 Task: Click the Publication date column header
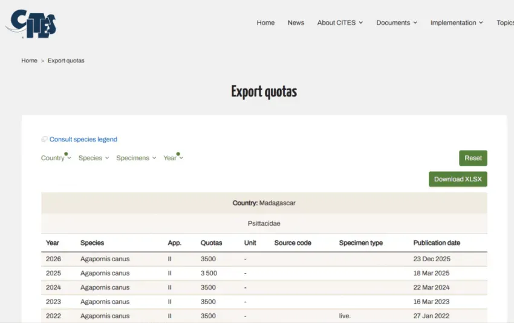tap(437, 243)
